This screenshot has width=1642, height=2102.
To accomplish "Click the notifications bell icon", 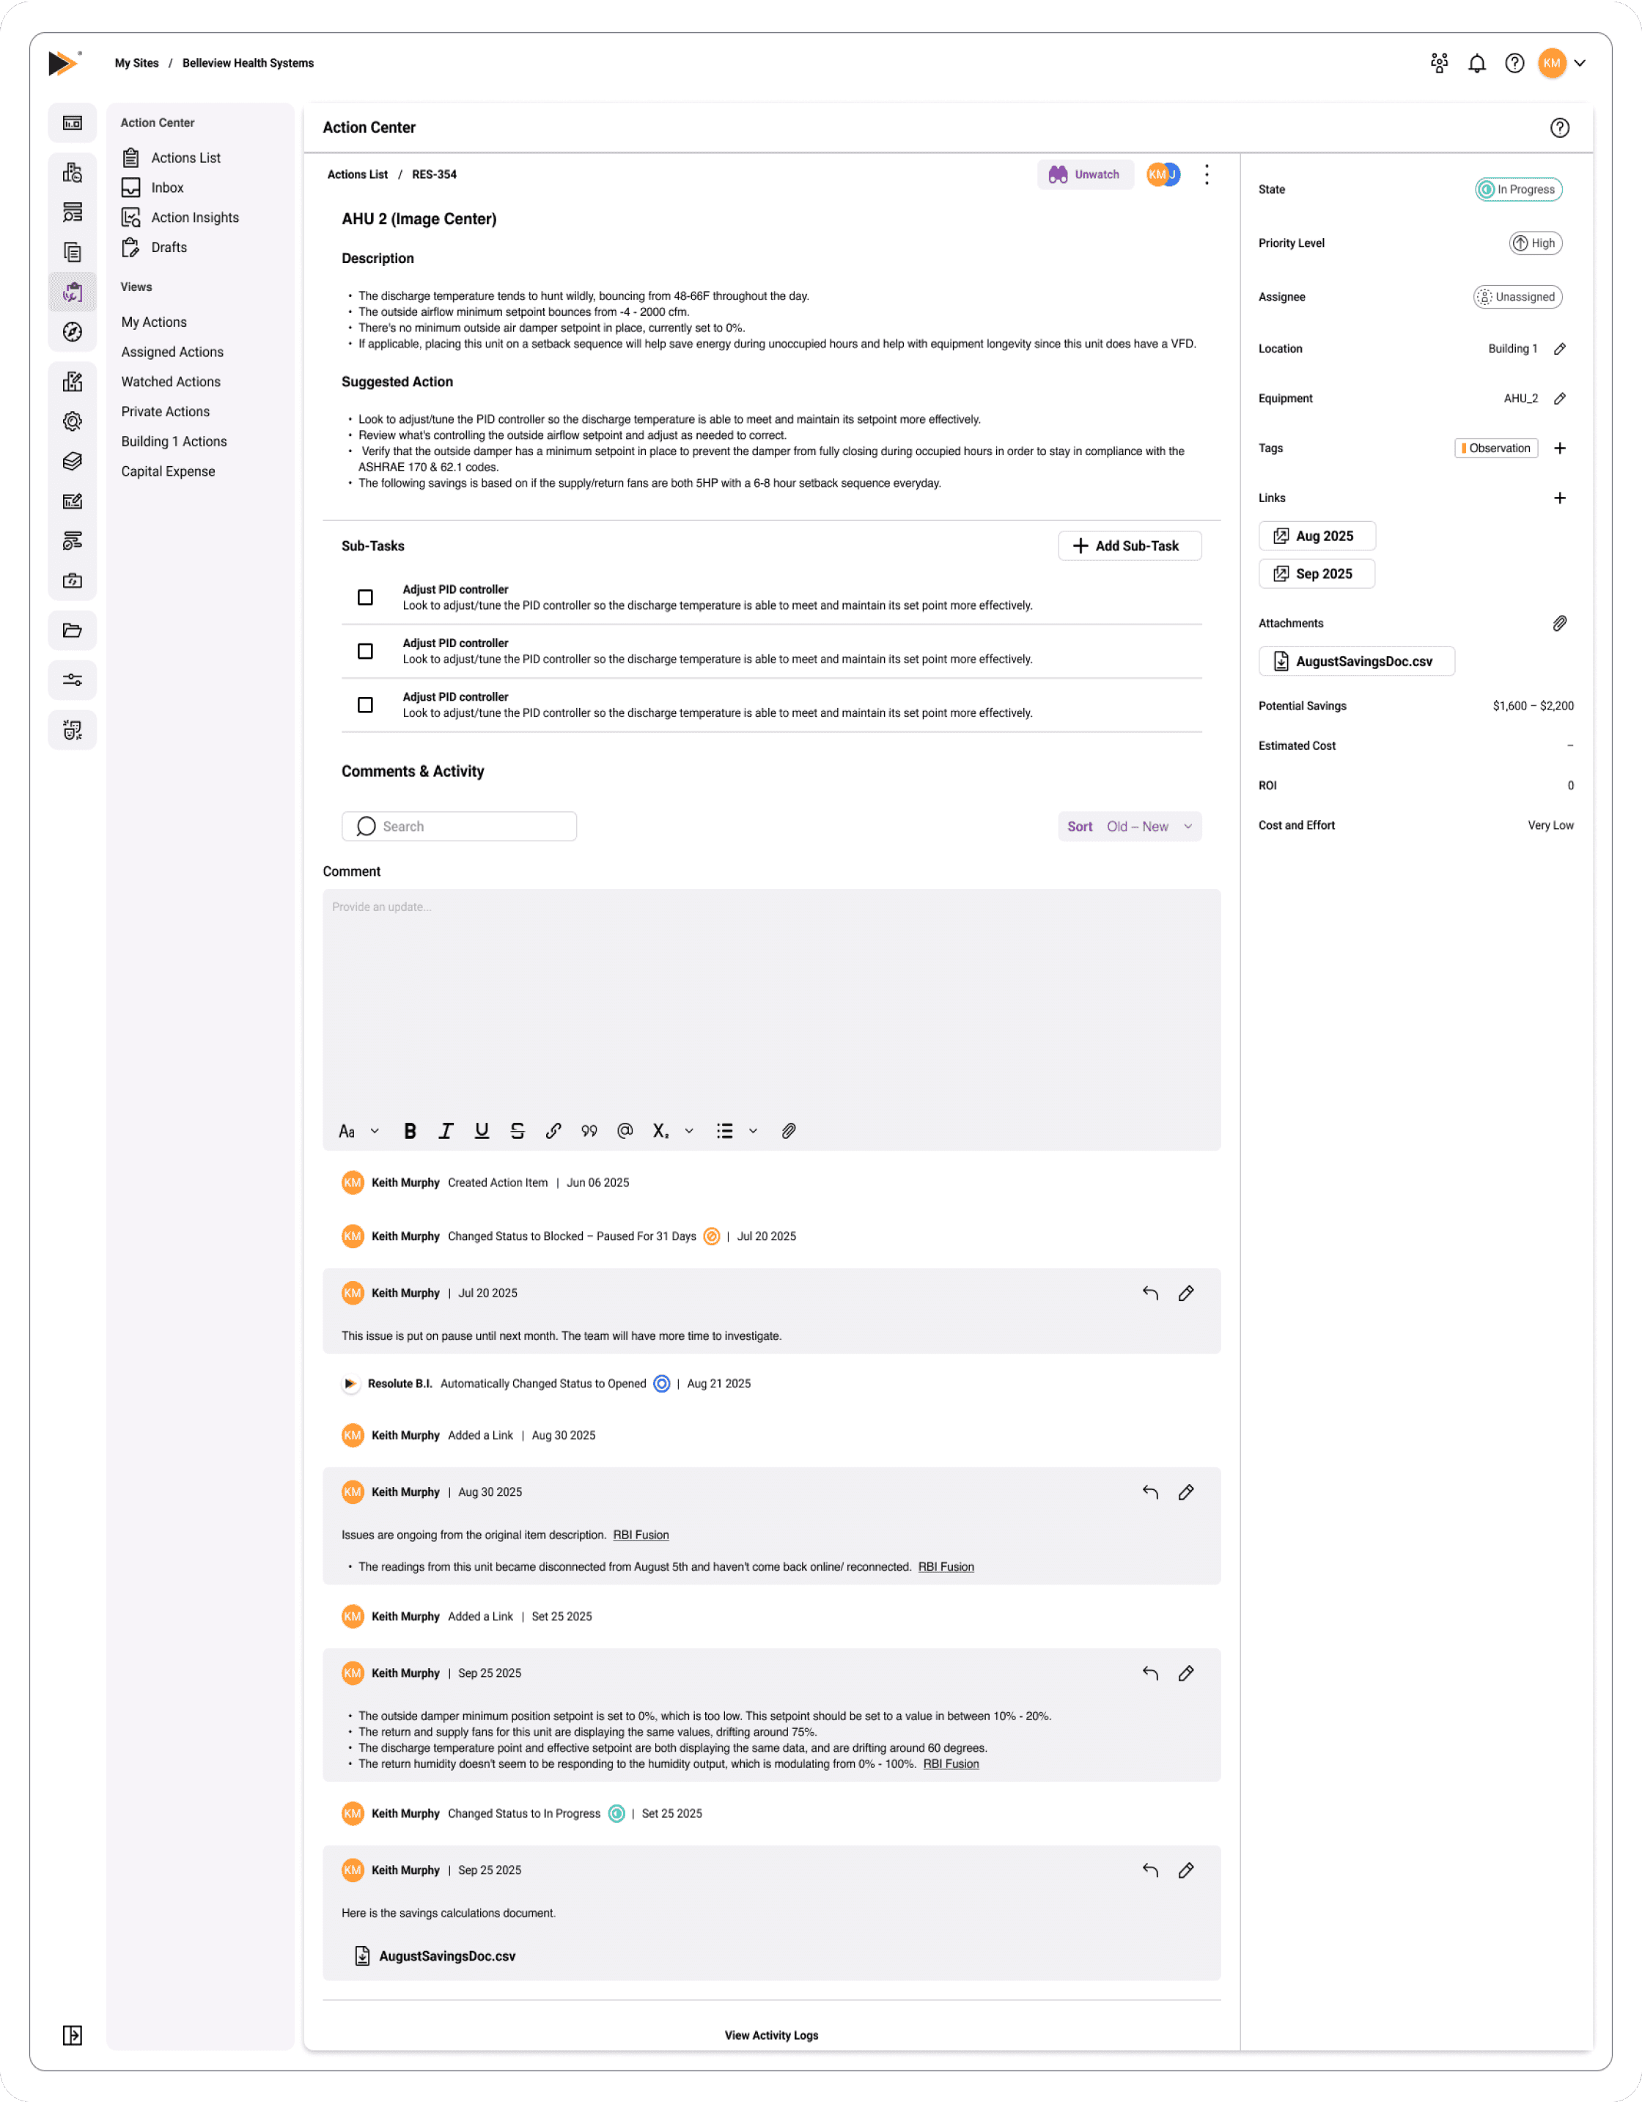I will tap(1476, 64).
